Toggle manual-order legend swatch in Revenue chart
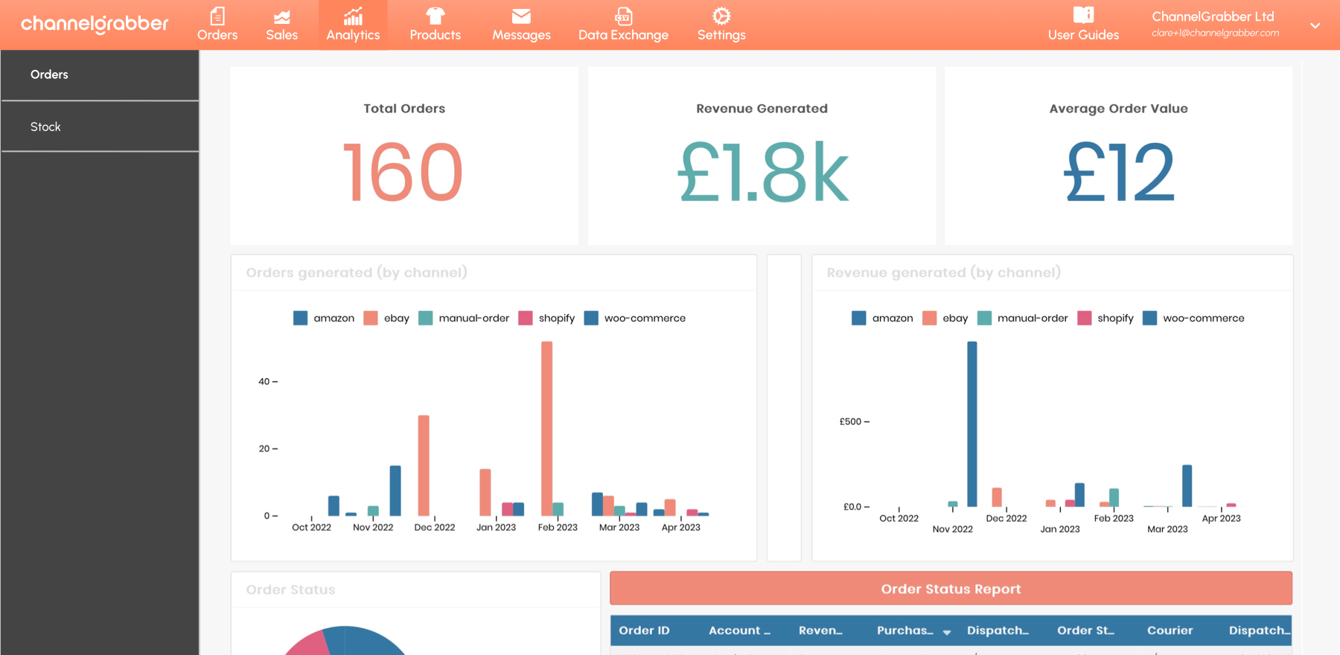The width and height of the screenshot is (1340, 655). [984, 318]
